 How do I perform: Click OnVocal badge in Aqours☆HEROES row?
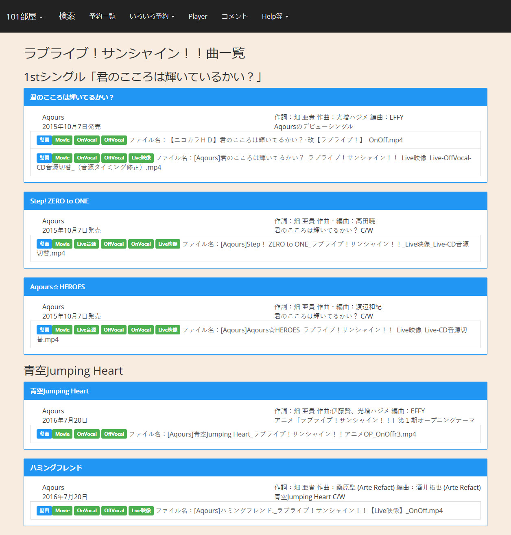click(141, 330)
